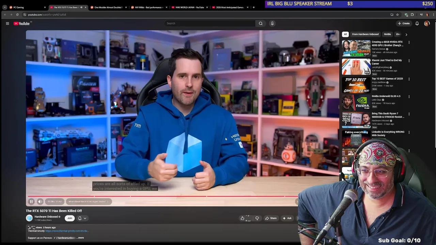Click the Join button
Viewport: 436px width, 245px height.
point(70,218)
